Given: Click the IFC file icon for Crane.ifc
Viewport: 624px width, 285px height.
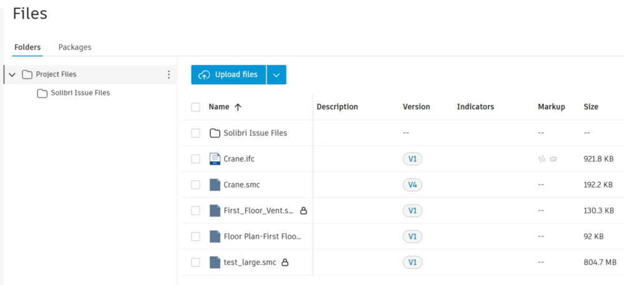Looking at the screenshot, I should [x=215, y=159].
